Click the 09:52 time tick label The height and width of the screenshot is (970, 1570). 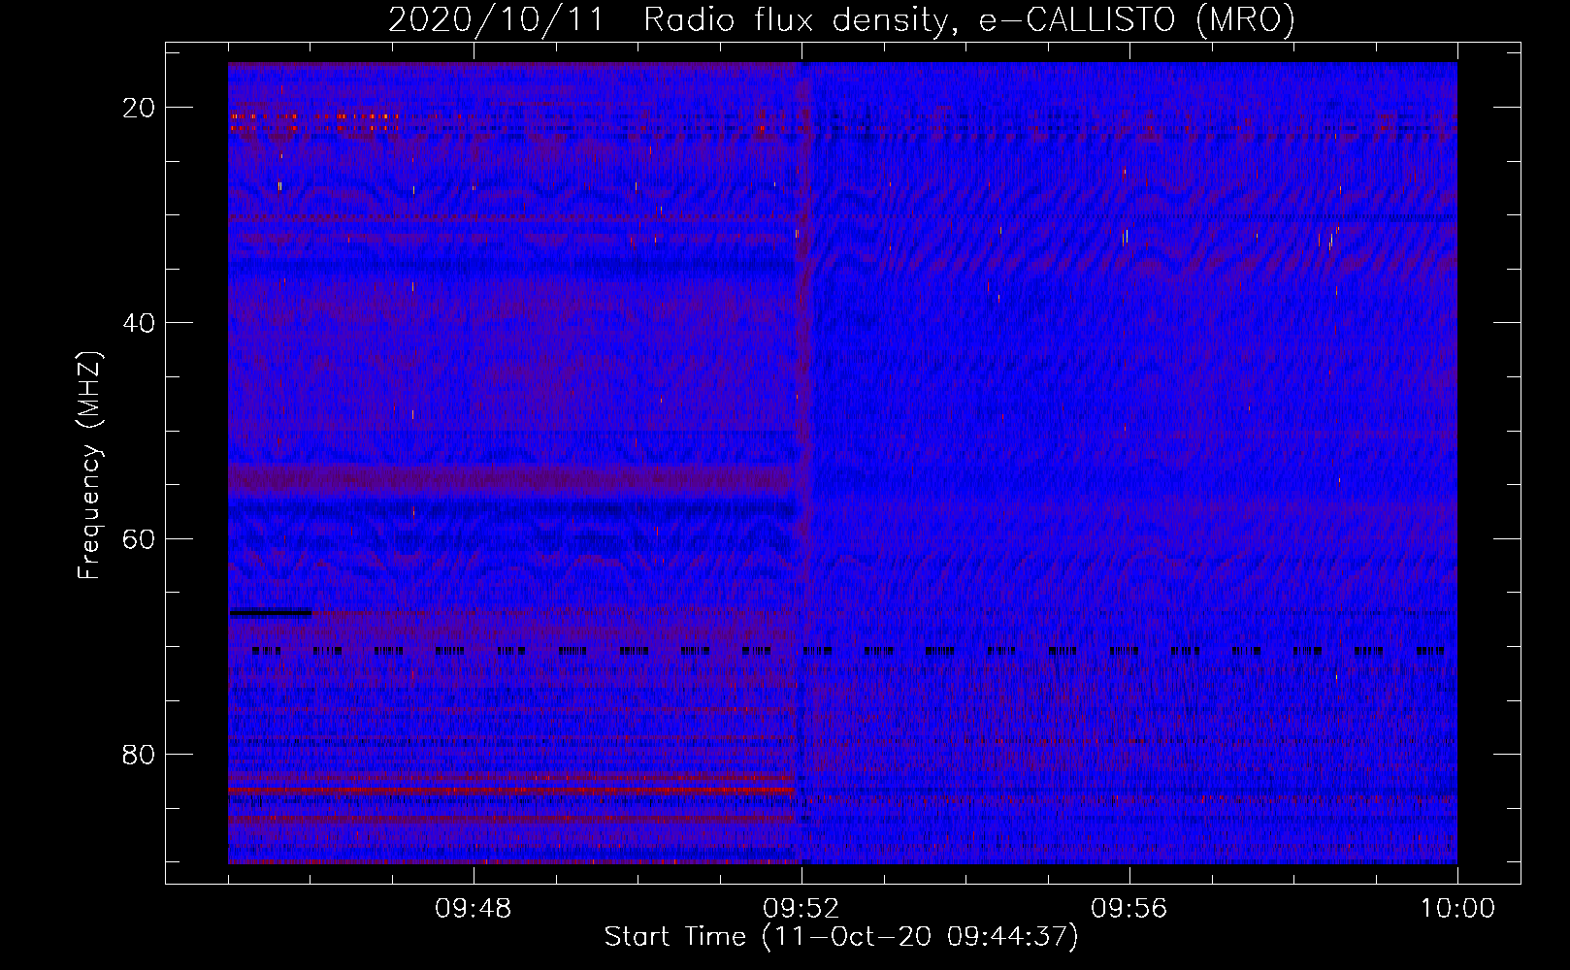click(x=801, y=909)
